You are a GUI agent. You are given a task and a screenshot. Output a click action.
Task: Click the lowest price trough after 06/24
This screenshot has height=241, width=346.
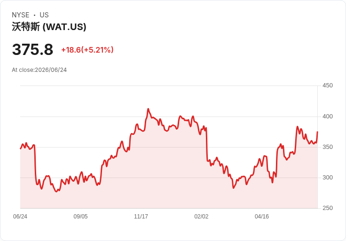56,191
